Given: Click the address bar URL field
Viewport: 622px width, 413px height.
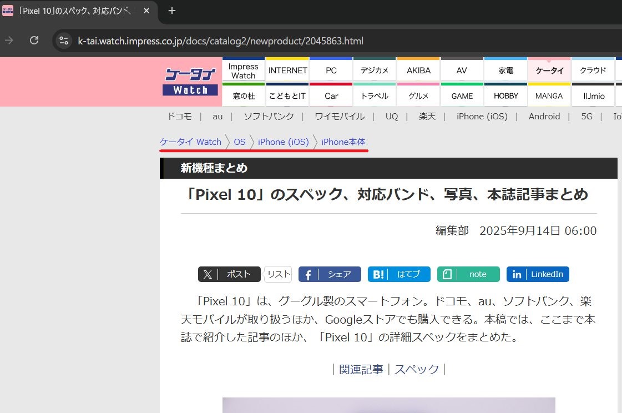Looking at the screenshot, I should pos(220,41).
